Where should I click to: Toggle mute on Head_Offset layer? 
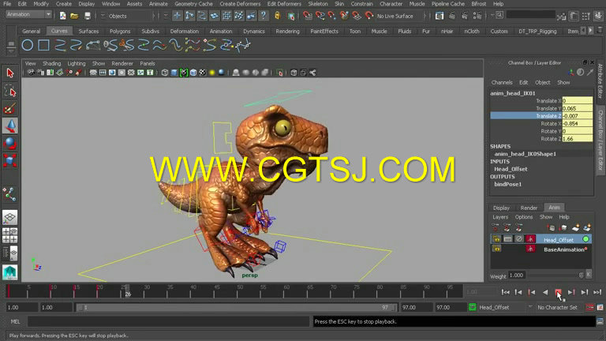pos(519,239)
